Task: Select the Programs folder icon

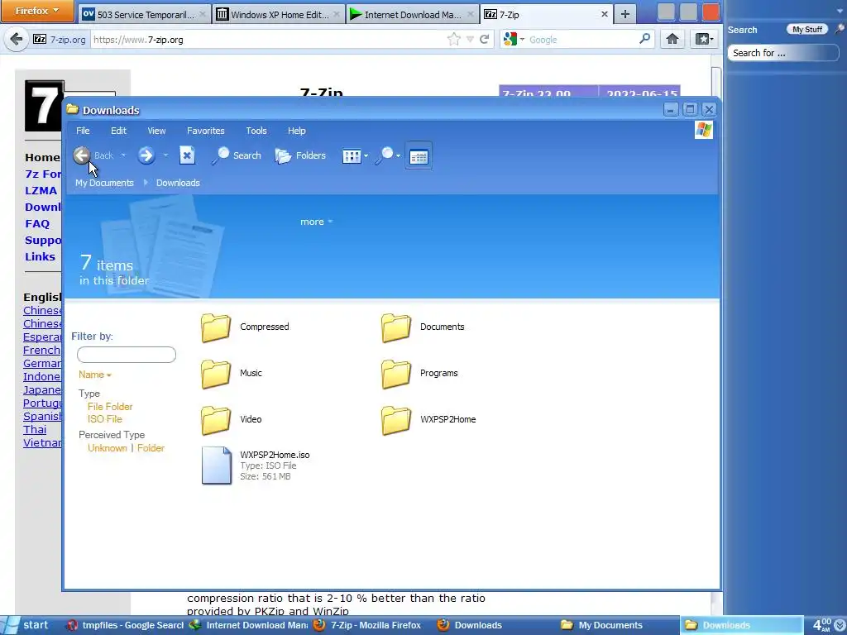Action: tap(396, 374)
